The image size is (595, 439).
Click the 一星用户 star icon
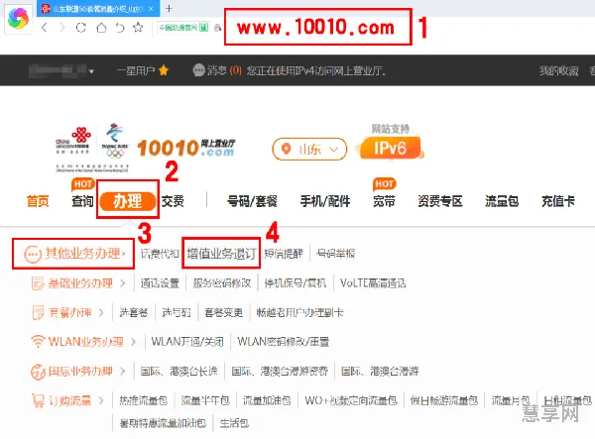(164, 70)
